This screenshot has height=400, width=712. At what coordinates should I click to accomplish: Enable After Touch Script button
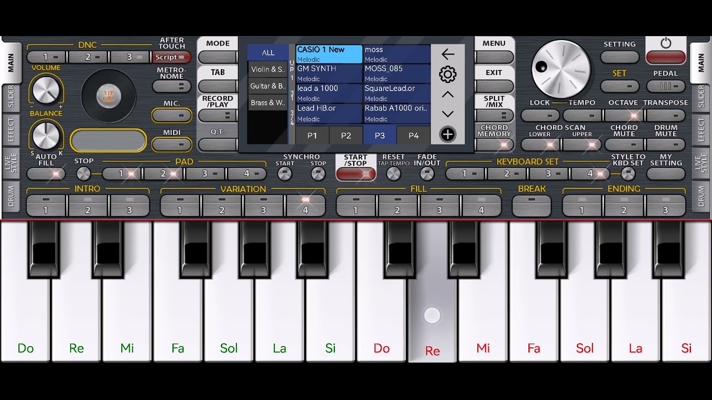[171, 57]
